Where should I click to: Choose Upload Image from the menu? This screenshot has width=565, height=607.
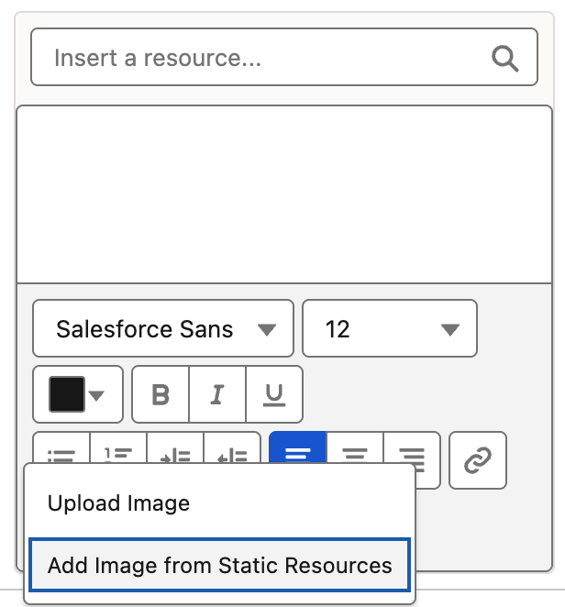tap(219, 503)
